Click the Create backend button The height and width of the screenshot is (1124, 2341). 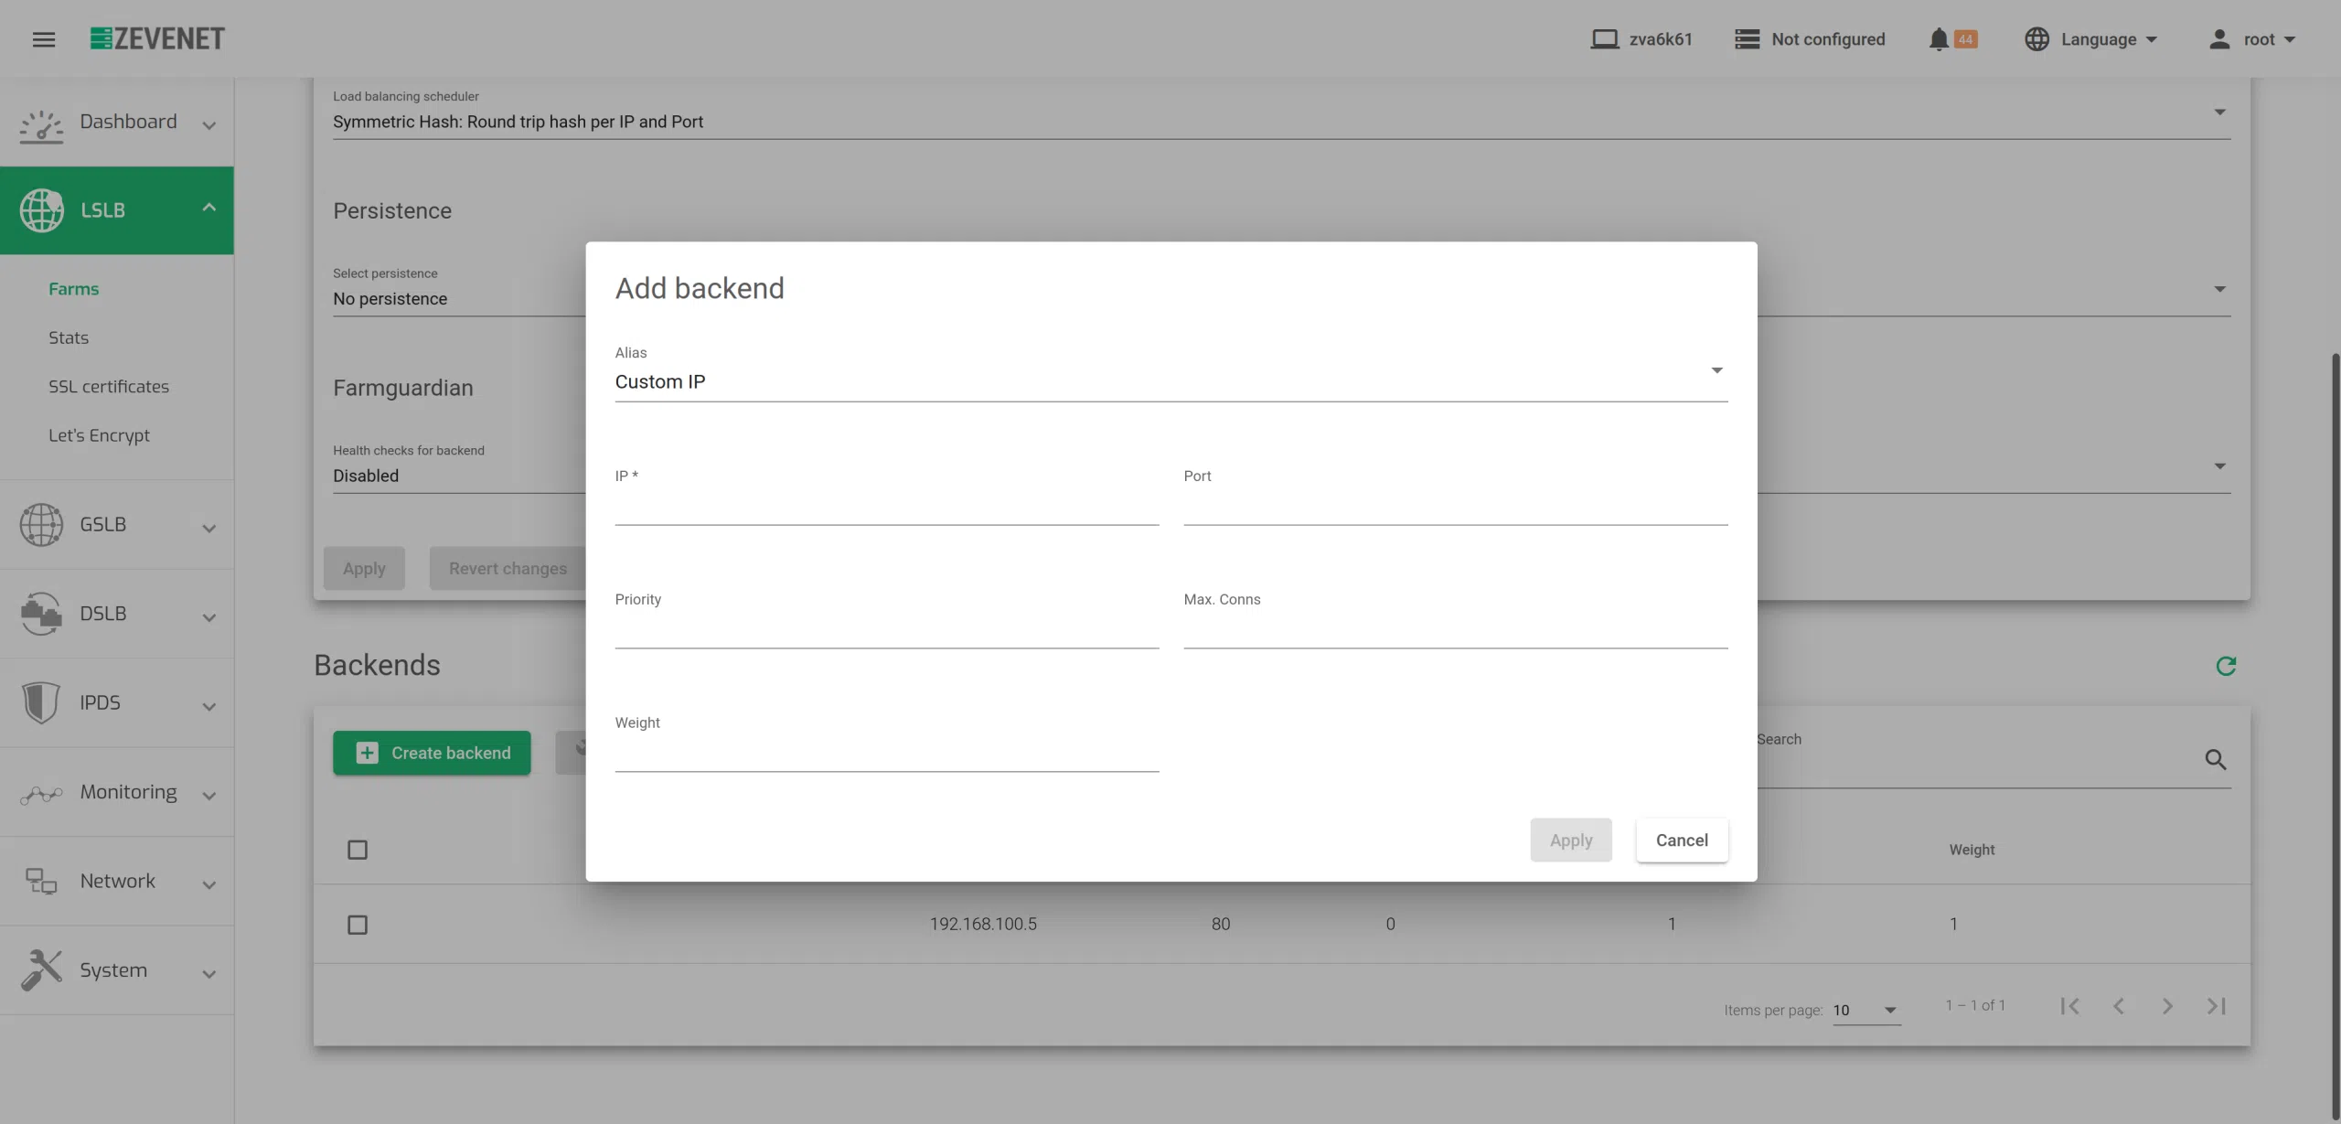point(432,753)
